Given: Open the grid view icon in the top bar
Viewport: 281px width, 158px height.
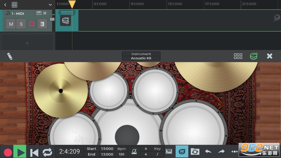Looking at the screenshot, I should 14,5.
